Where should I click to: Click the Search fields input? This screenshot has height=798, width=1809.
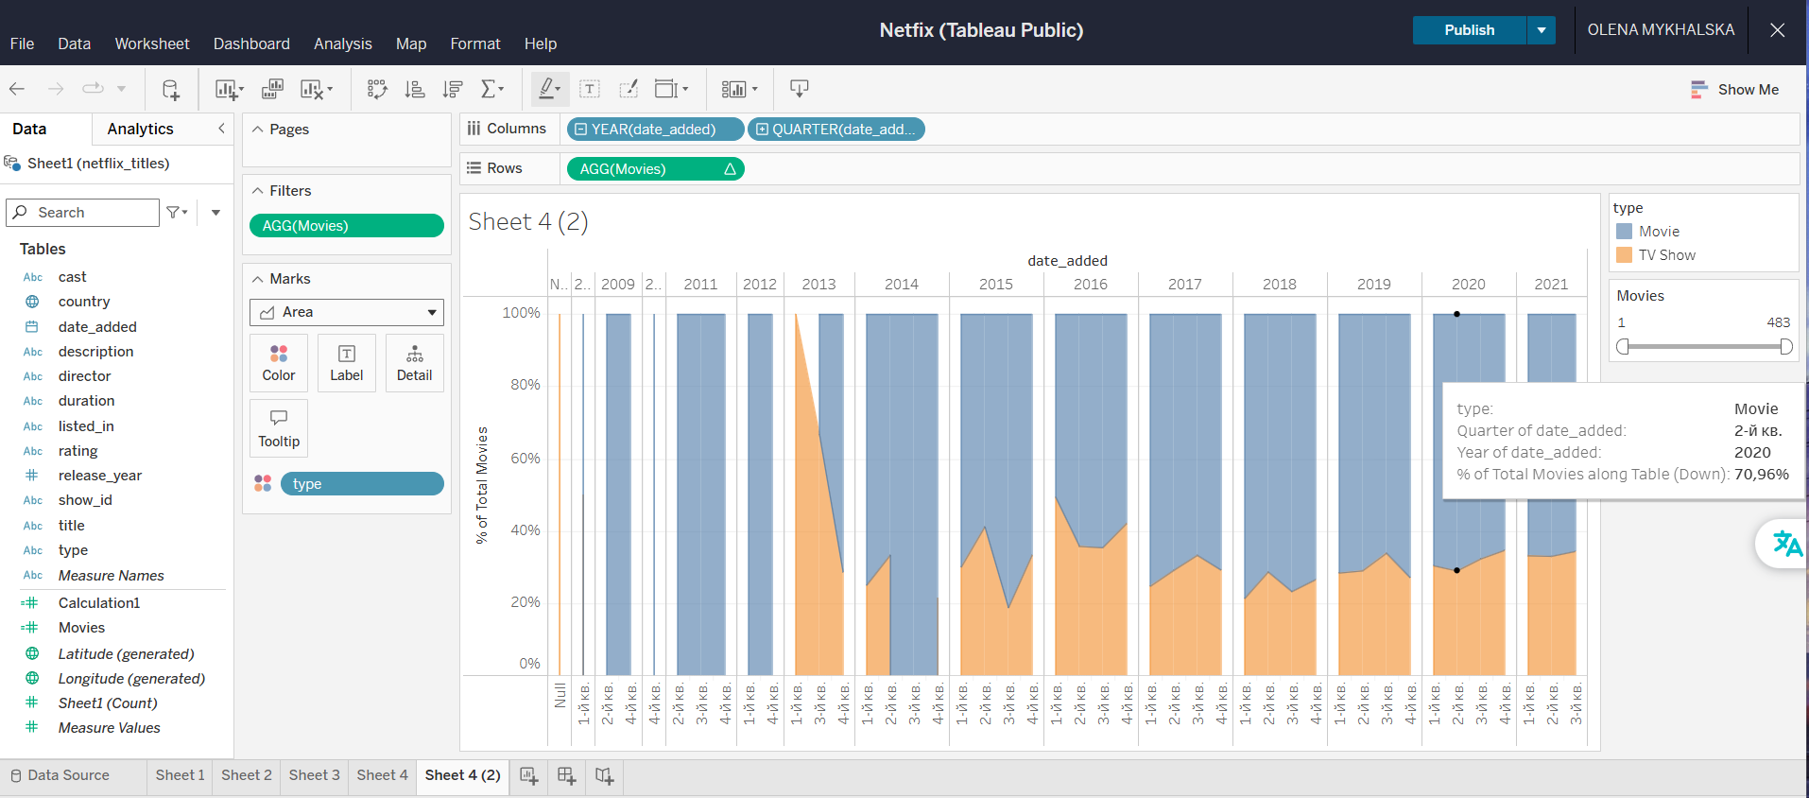click(83, 213)
